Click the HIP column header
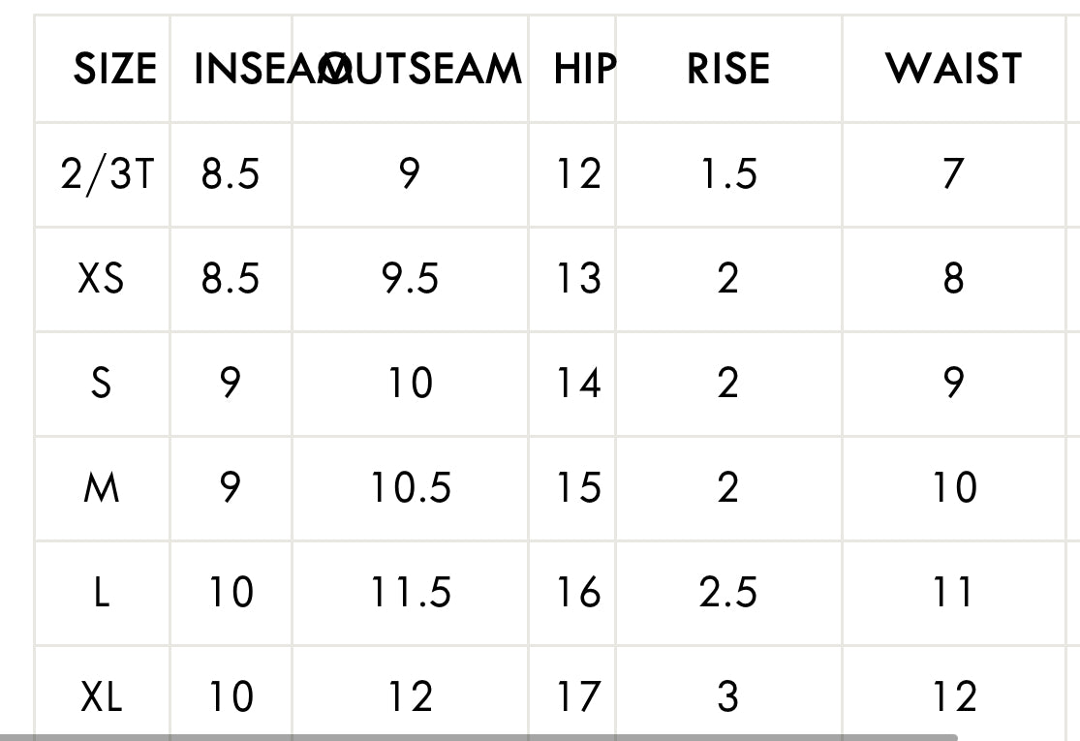This screenshot has height=741, width=1080. (x=584, y=70)
